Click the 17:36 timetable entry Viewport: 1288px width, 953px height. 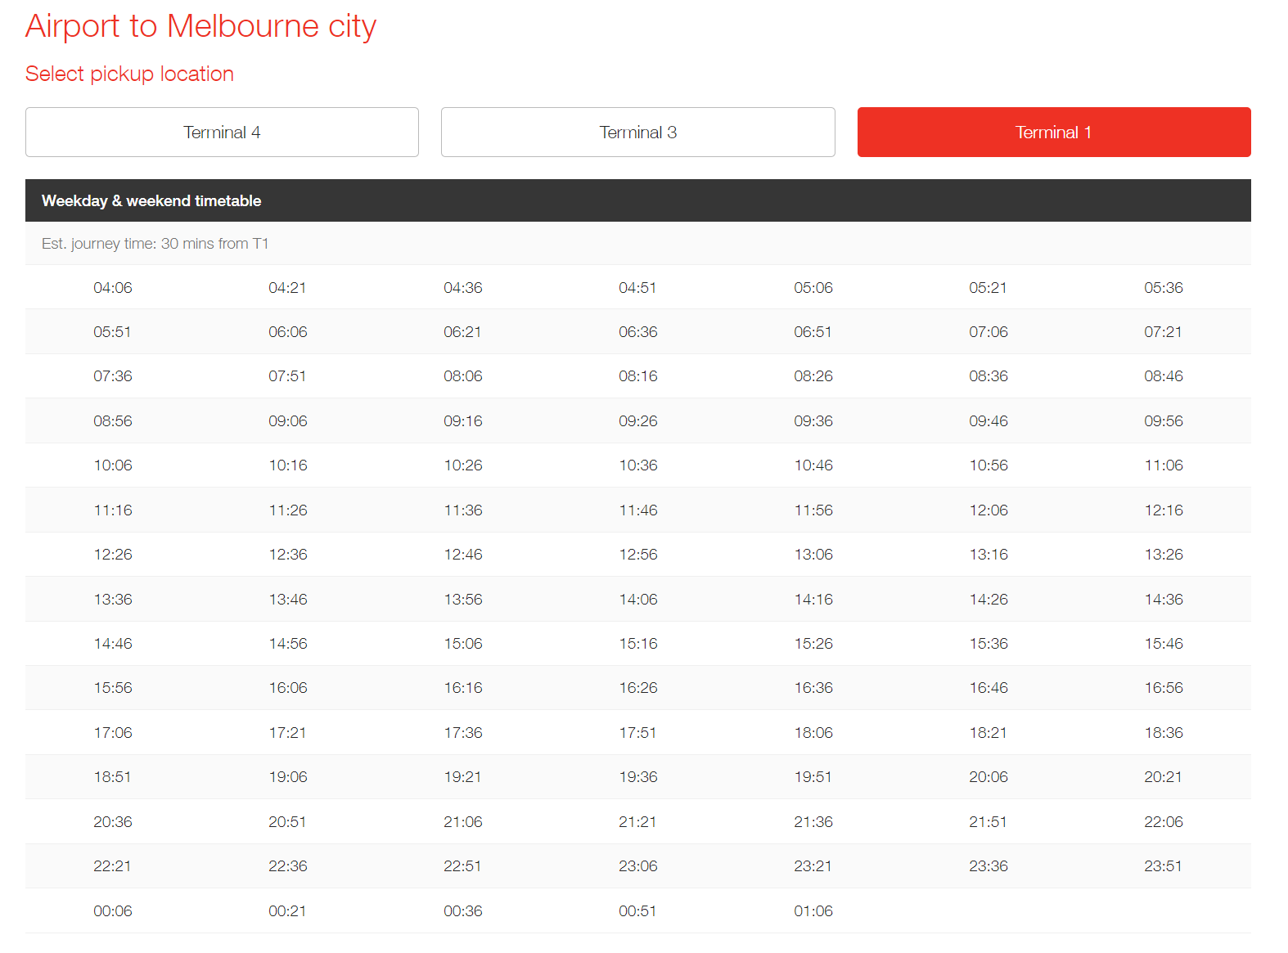[x=463, y=733]
